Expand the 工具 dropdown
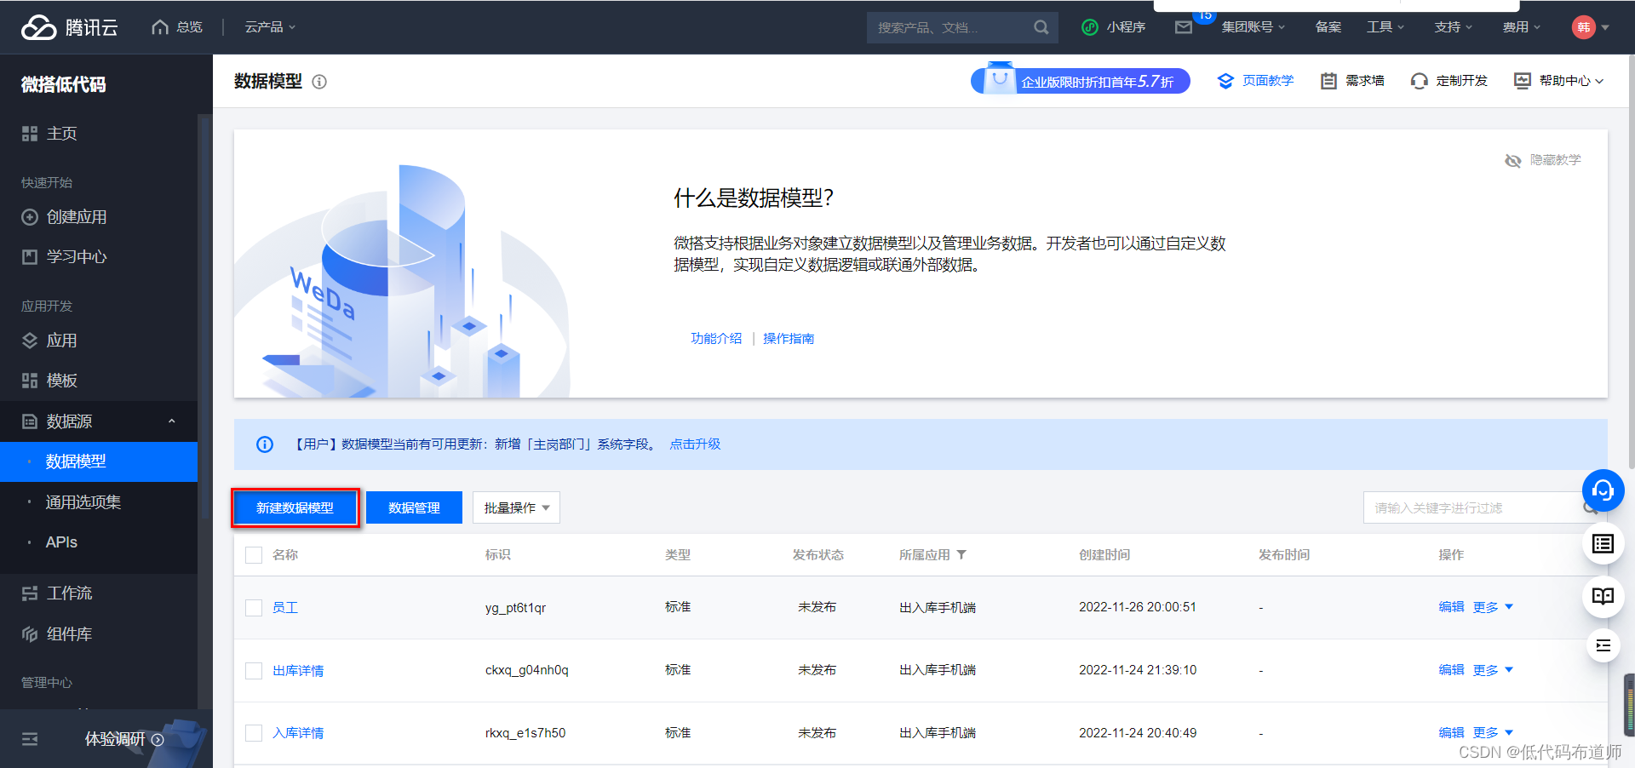 click(x=1385, y=27)
